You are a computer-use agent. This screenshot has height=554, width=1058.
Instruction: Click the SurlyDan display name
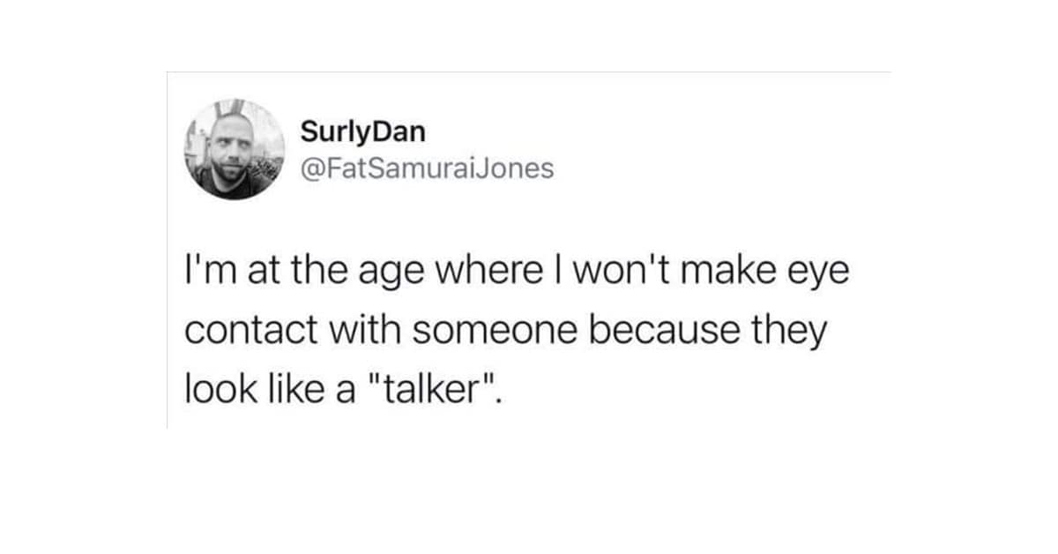pos(362,132)
